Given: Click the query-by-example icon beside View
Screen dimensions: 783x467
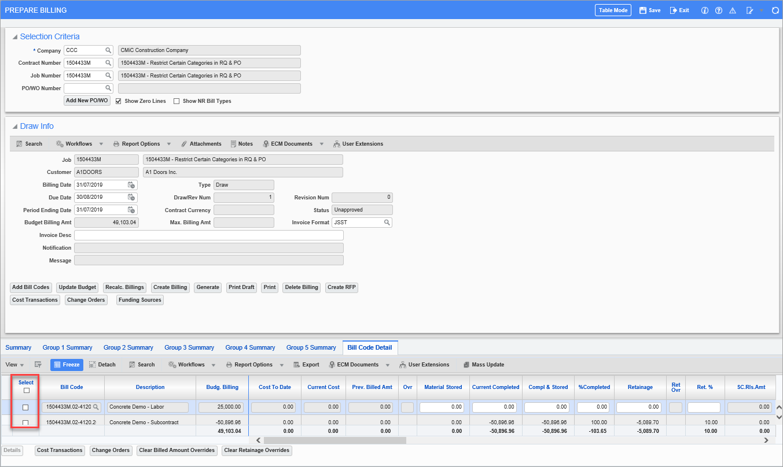Looking at the screenshot, I should (38, 365).
